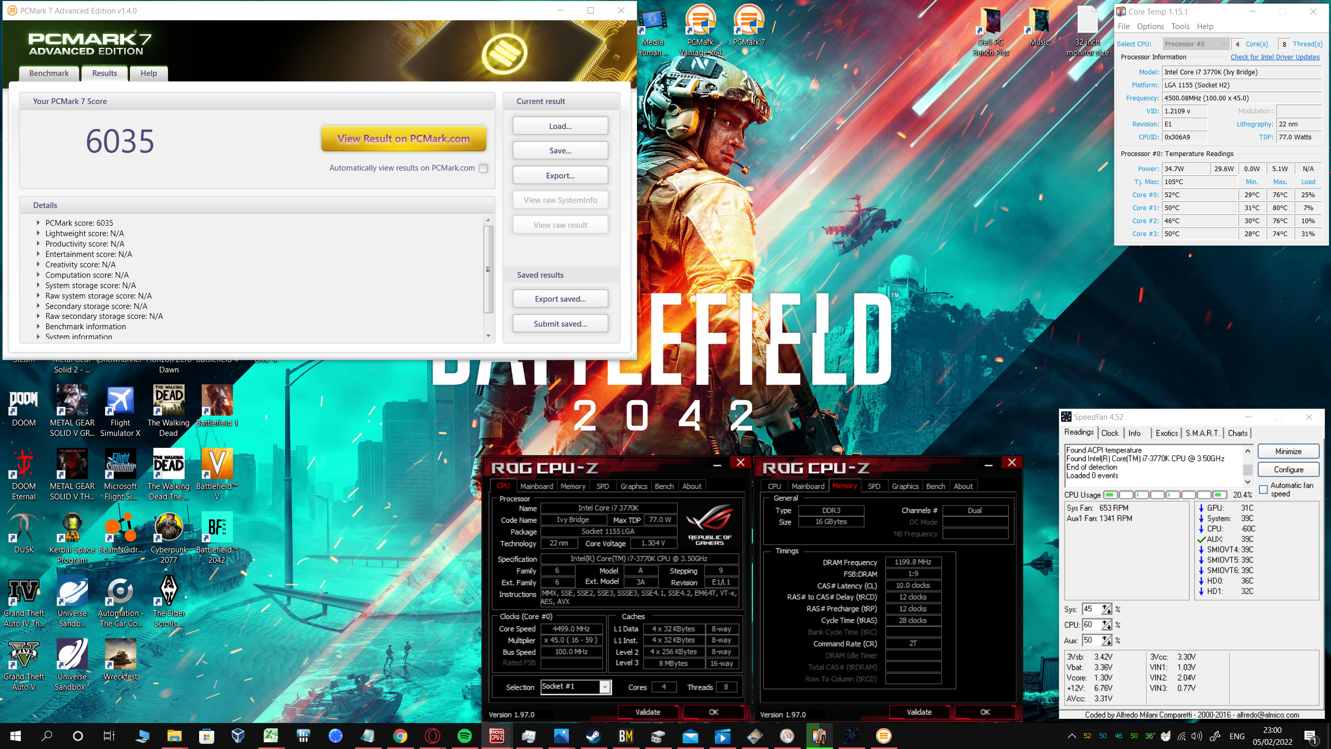Click the Steam icon in the taskbar
Image resolution: width=1331 pixels, height=749 pixels.
pyautogui.click(x=593, y=735)
